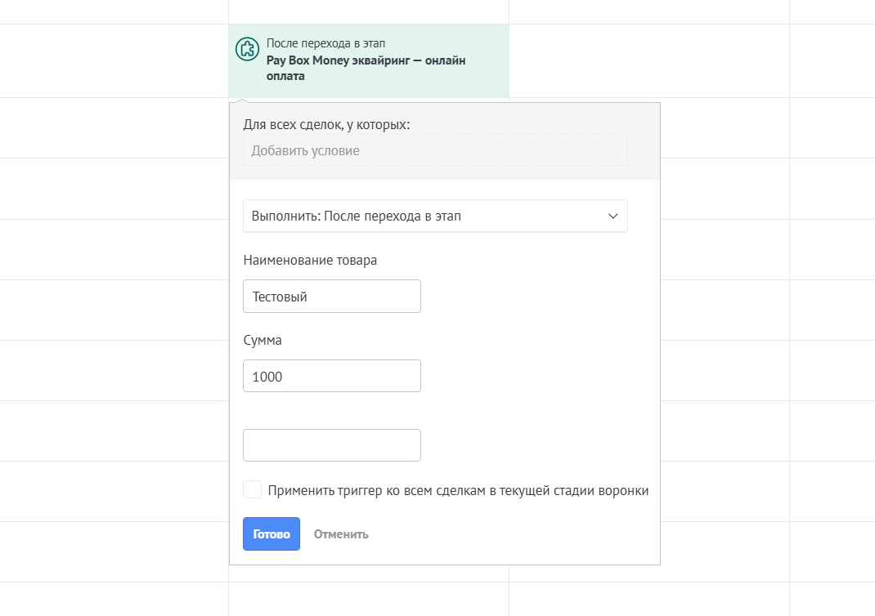Click the Для всех сделок, у которых: label
This screenshot has width=875, height=616.
[x=326, y=124]
